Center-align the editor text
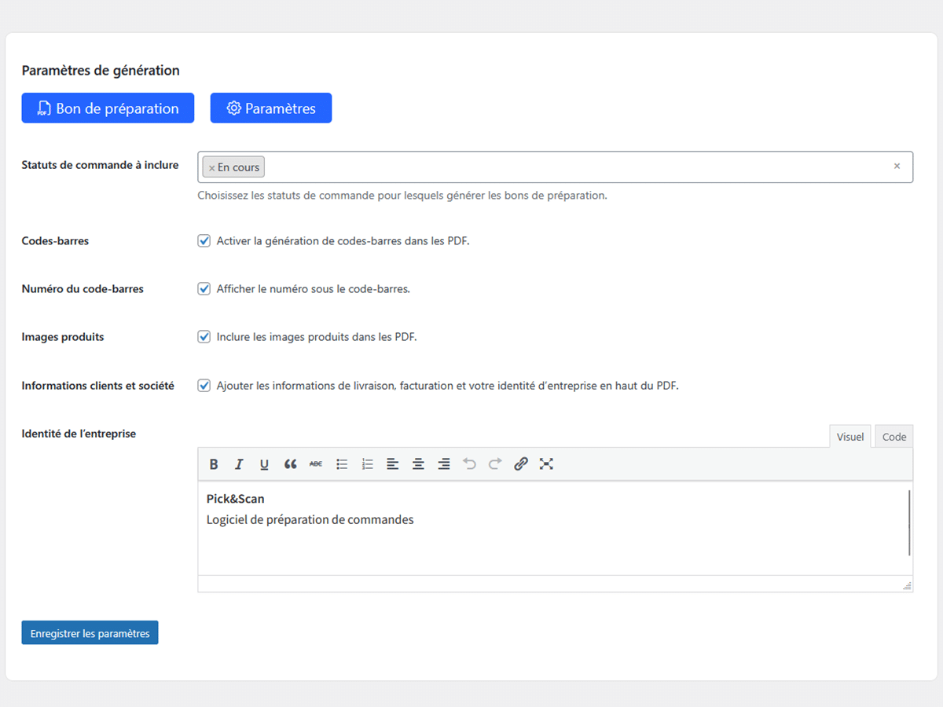Screen dimensions: 943x707 (x=418, y=464)
